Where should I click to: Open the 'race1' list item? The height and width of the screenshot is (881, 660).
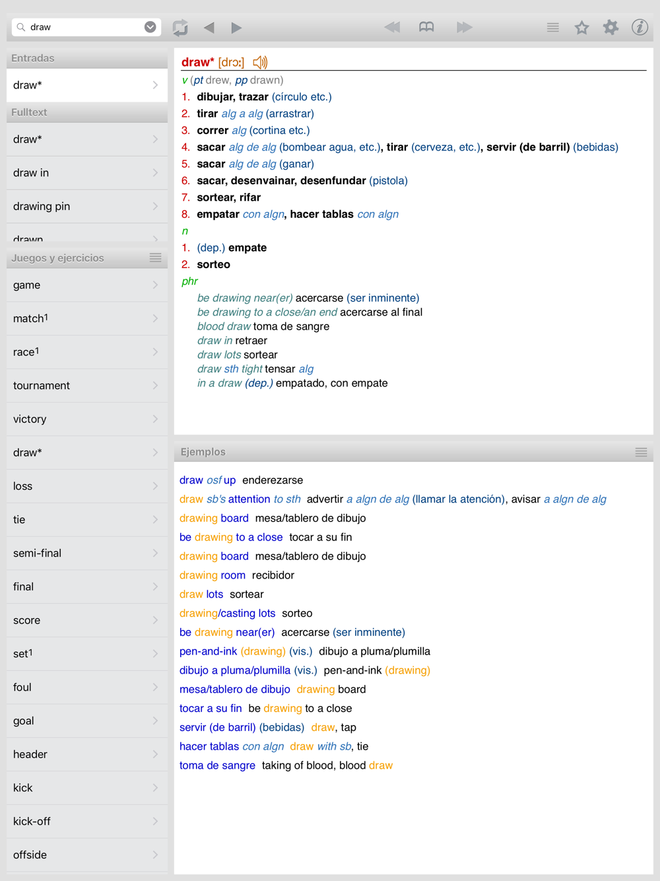point(87,352)
